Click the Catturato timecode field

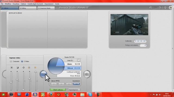click(x=140, y=41)
